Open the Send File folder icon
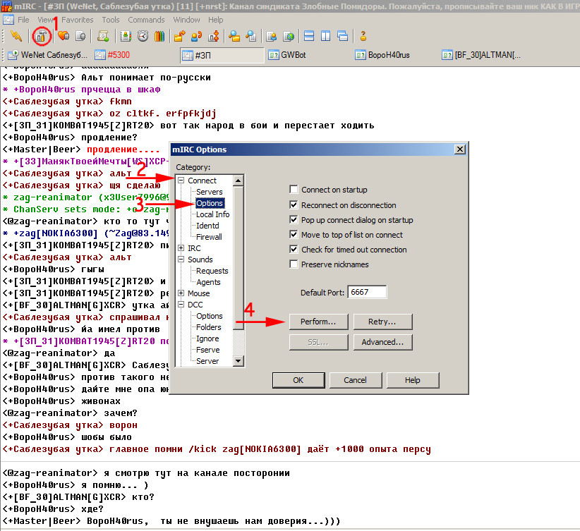Viewport: 580px width, 531px height. point(179,36)
